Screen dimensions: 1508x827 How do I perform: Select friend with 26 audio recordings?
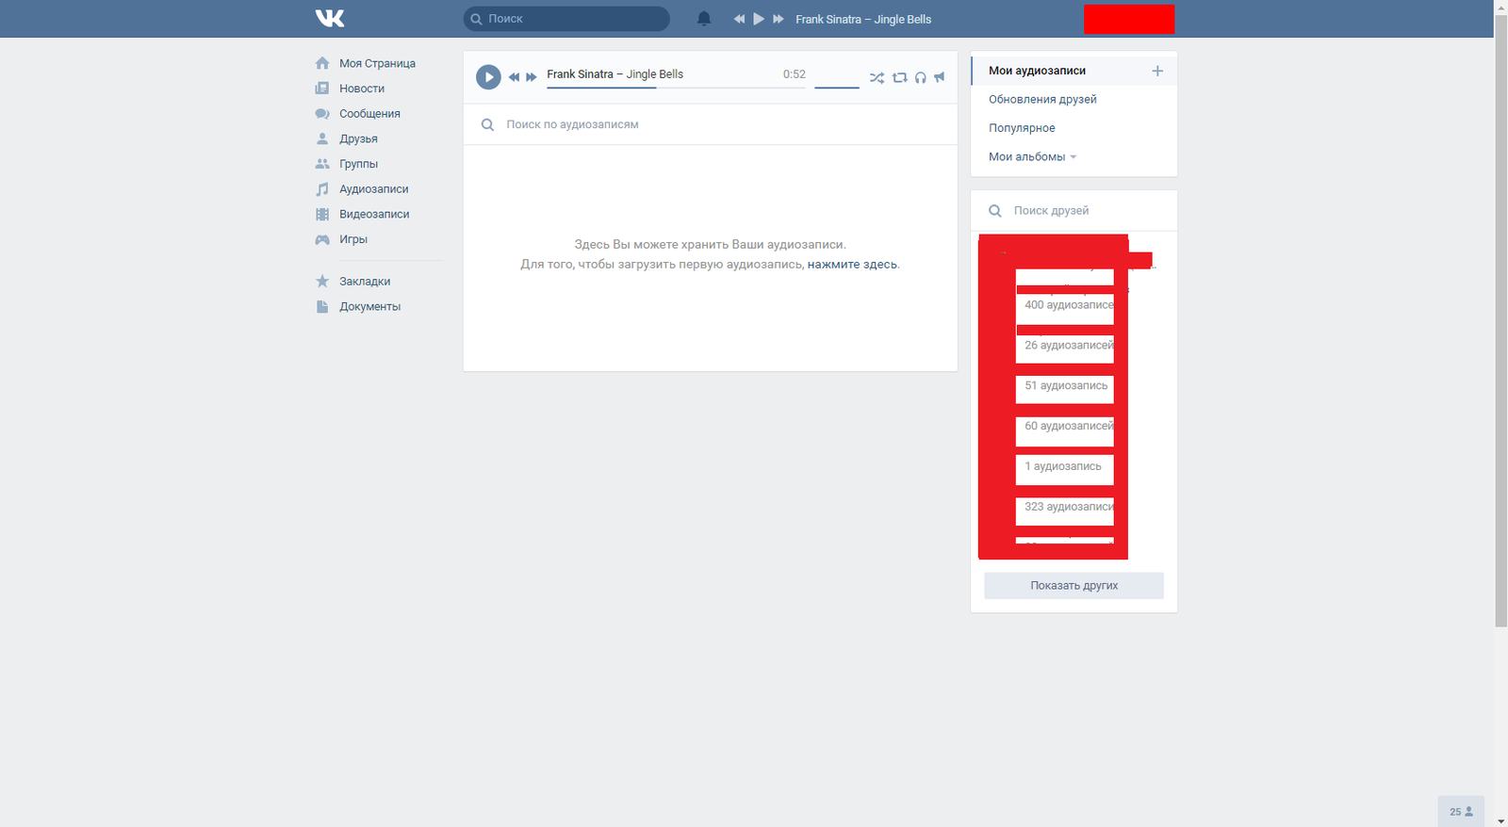point(1069,346)
